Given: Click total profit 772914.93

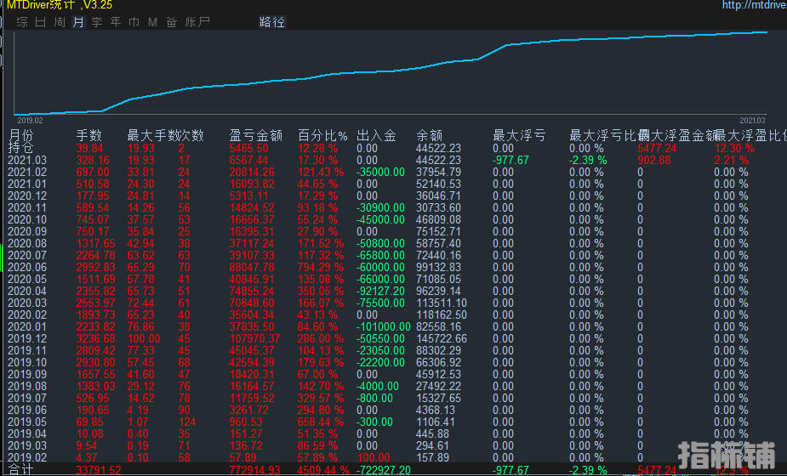Looking at the screenshot, I should (255, 470).
